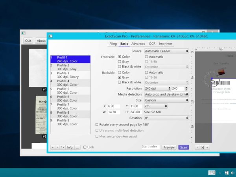Viewport: 236px width, 177px height.
Task: Enable Rotate every second page by 180°
Action: tap(97, 125)
